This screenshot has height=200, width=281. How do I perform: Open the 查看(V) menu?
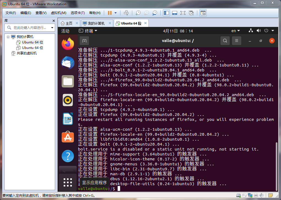coord(41,13)
